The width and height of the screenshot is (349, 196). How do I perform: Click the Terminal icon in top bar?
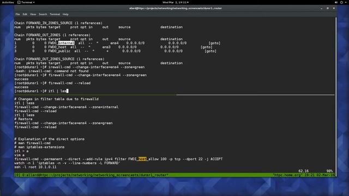pos(19,2)
